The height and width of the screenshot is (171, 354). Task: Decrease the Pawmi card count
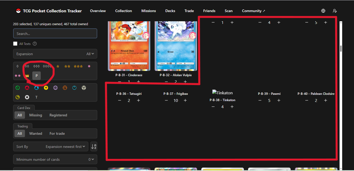[x=260, y=100]
